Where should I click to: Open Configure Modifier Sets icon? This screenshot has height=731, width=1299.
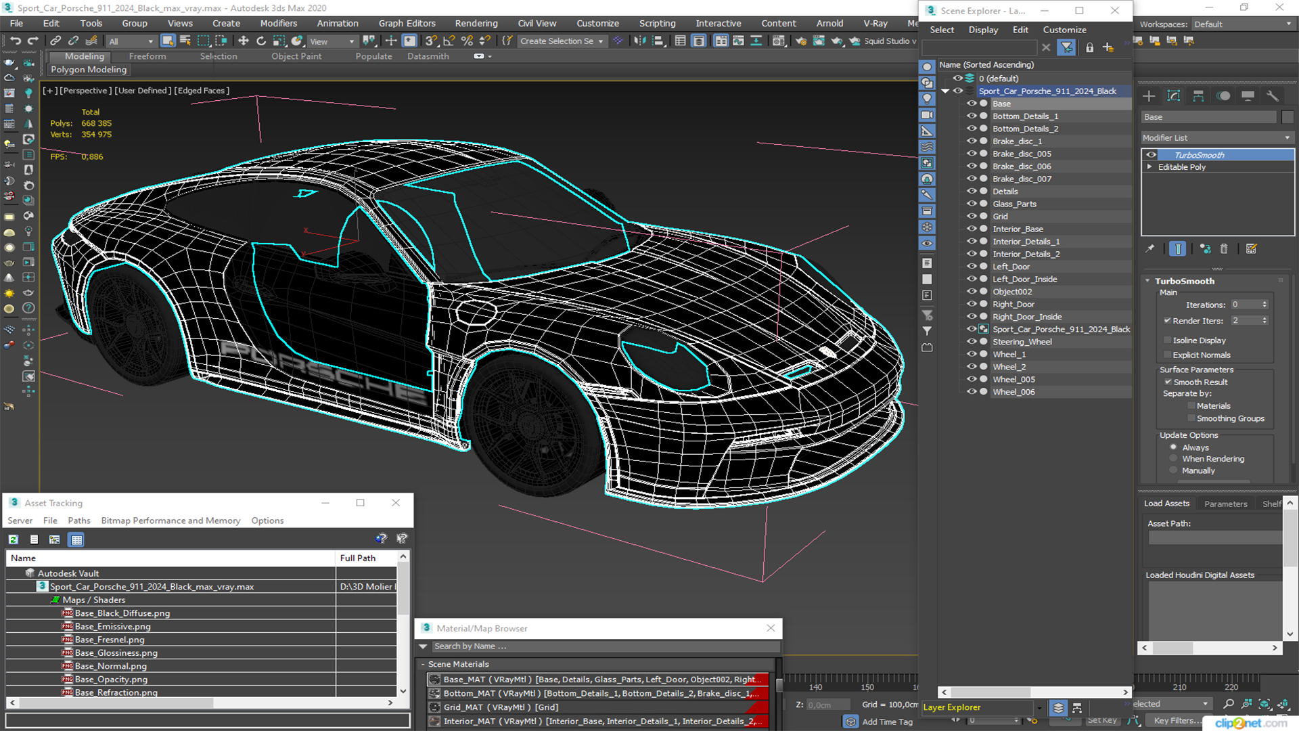pyautogui.click(x=1251, y=249)
